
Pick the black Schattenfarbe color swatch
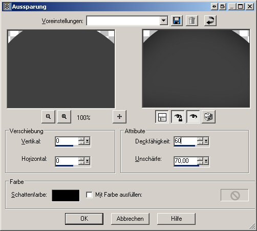pyautogui.click(x=66, y=196)
